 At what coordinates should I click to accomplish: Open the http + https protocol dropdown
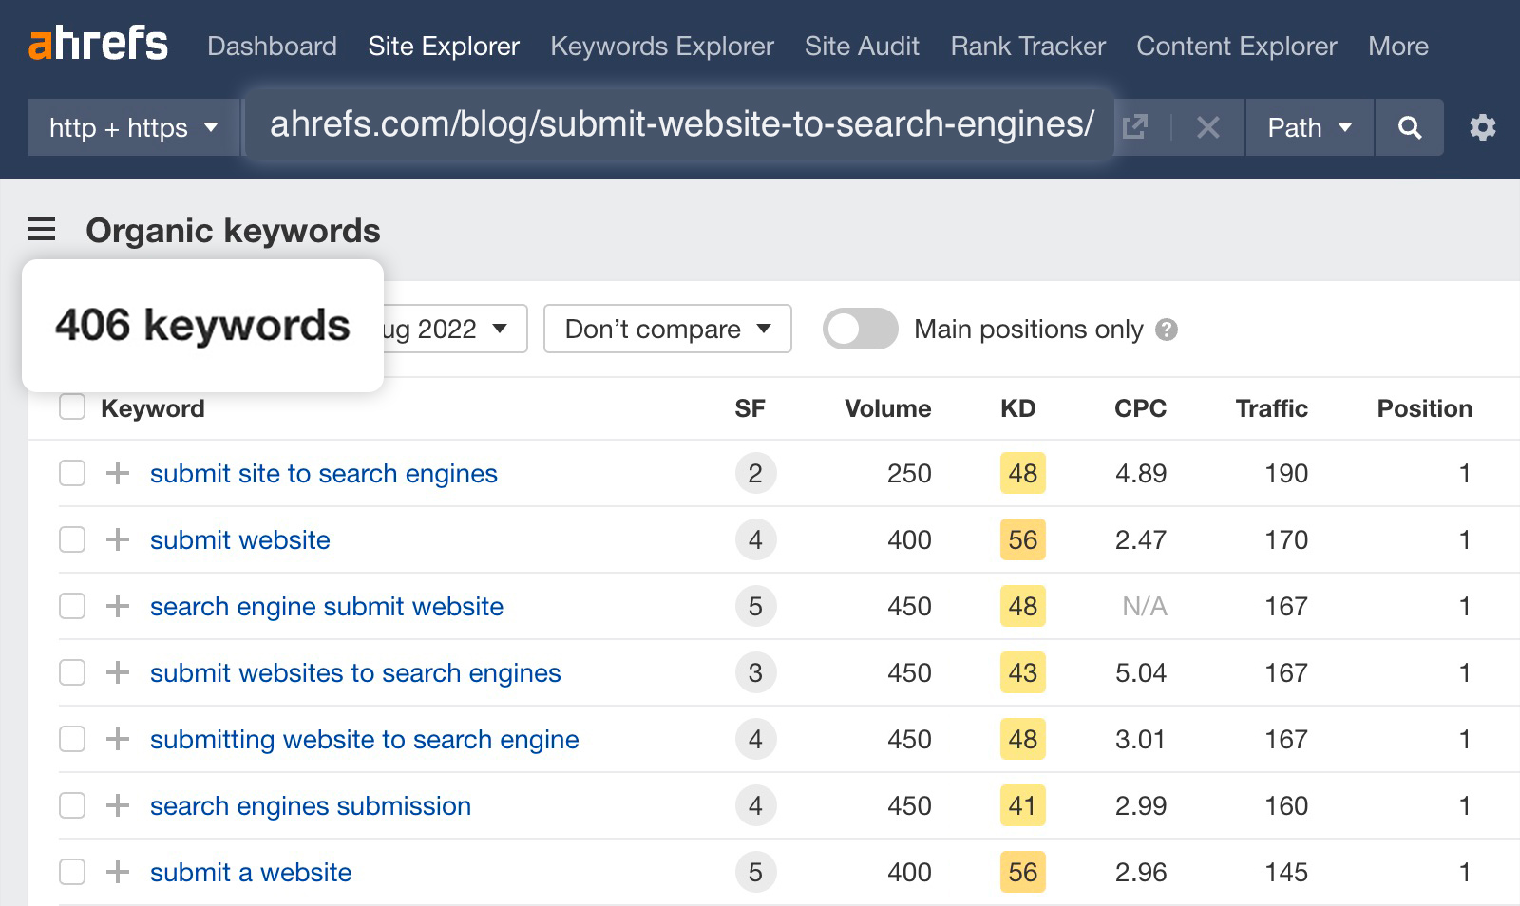[133, 127]
